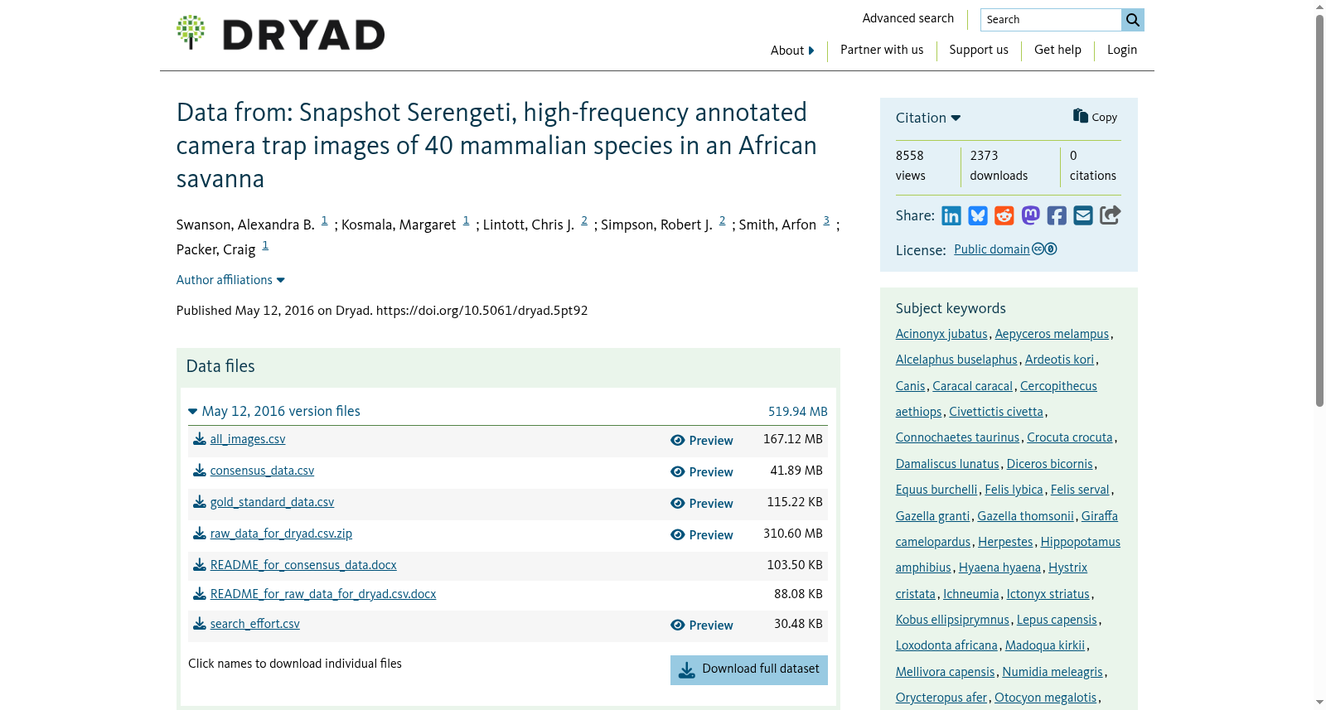Click download icon for README_for_raw_data_for_dryad.csv.docx

pos(200,594)
